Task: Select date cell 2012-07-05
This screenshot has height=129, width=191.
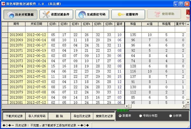Action: (36, 87)
